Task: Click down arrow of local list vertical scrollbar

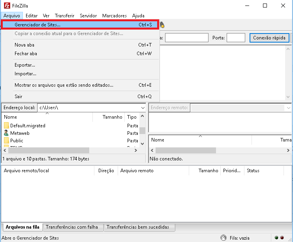Action: tap(143, 144)
